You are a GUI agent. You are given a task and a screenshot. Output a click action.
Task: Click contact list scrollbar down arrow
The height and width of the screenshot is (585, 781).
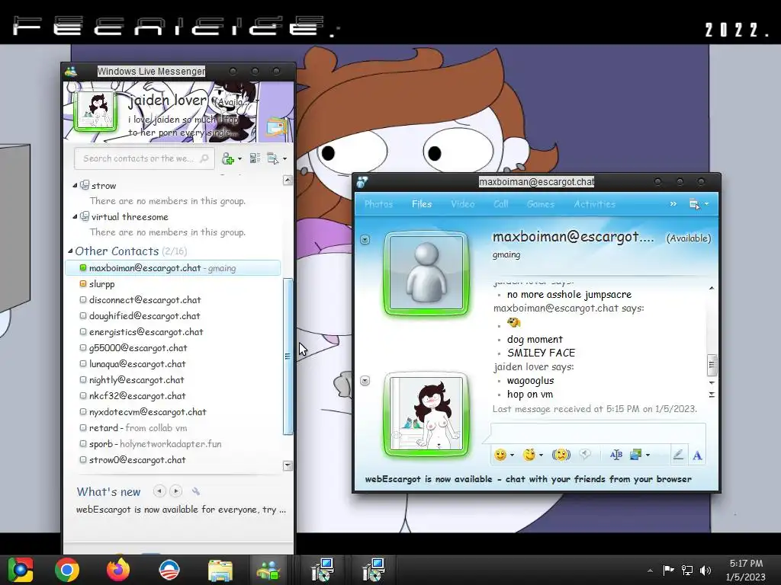(x=288, y=465)
